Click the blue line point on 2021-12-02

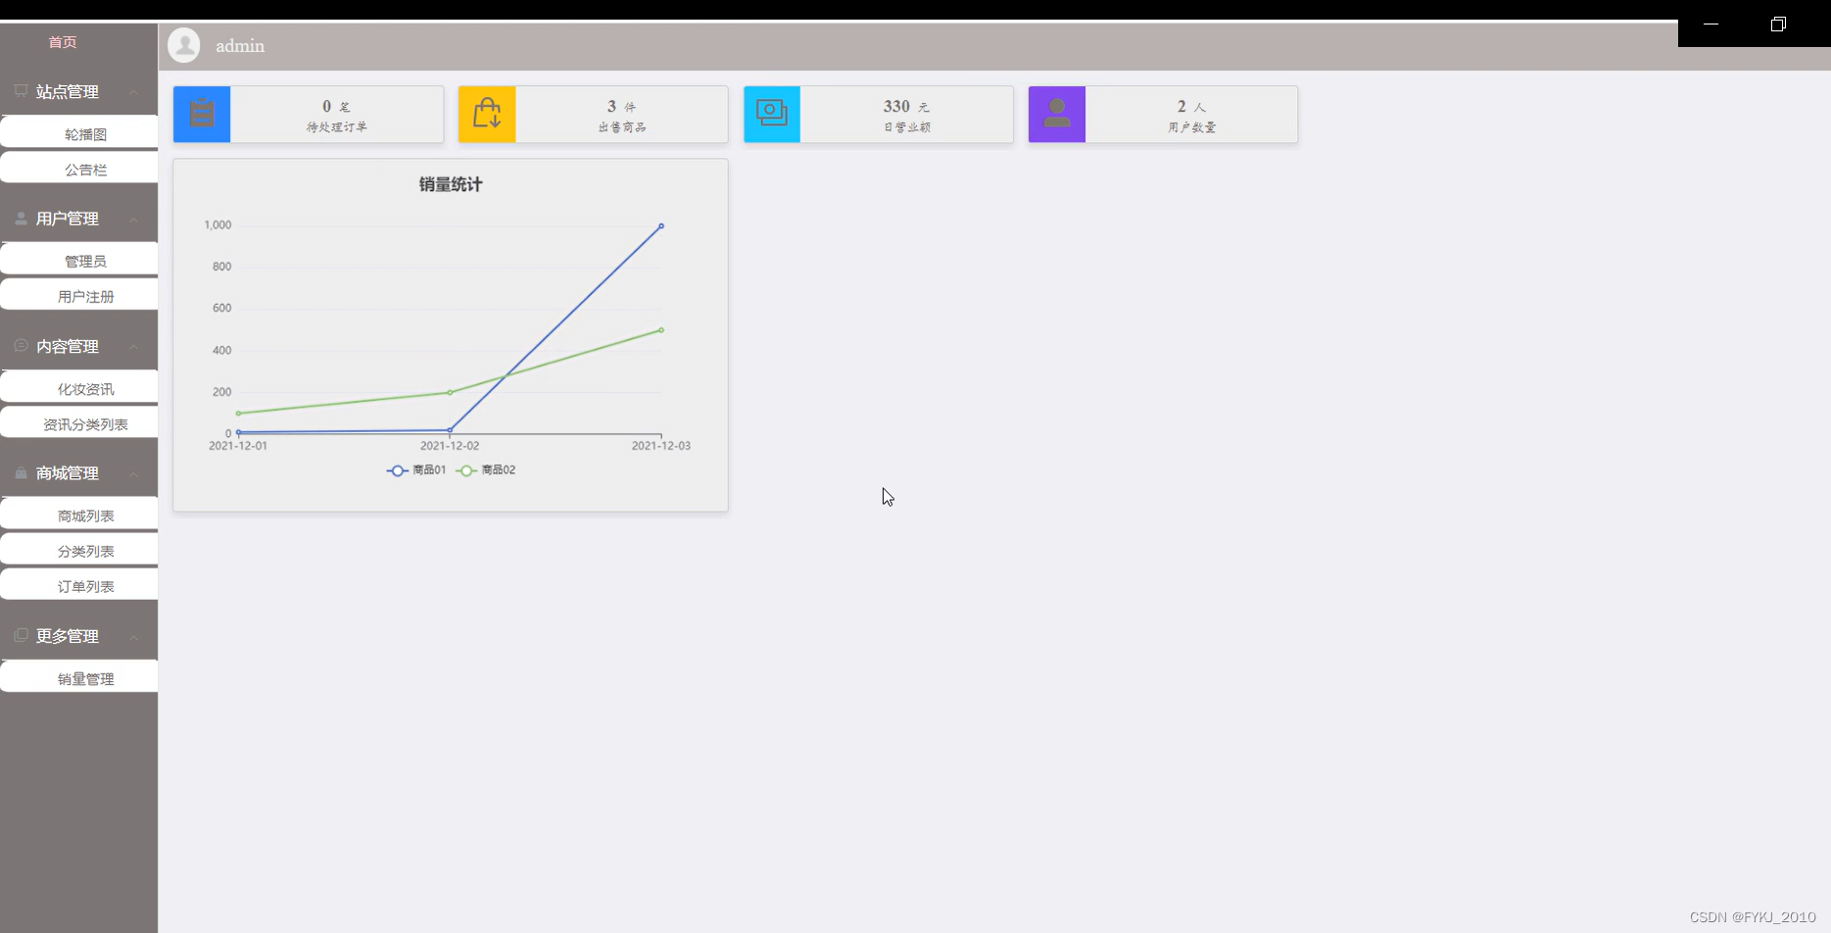(450, 429)
